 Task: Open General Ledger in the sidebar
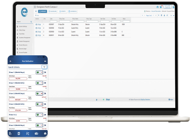[x=22, y=49]
